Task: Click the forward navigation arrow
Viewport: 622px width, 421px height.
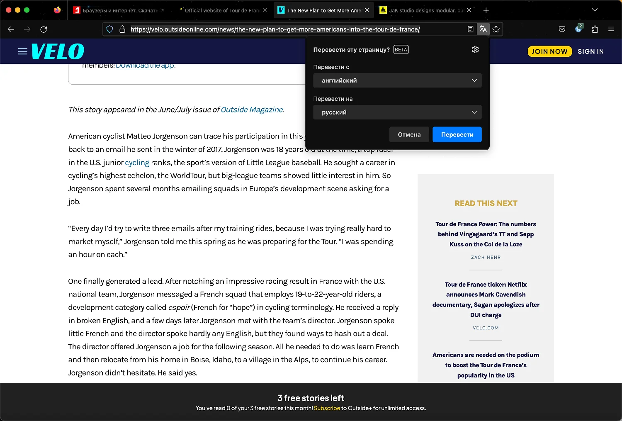Action: [27, 29]
